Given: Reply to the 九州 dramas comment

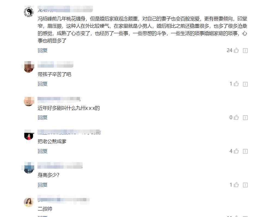Looking at the screenshot, I should (43, 117).
